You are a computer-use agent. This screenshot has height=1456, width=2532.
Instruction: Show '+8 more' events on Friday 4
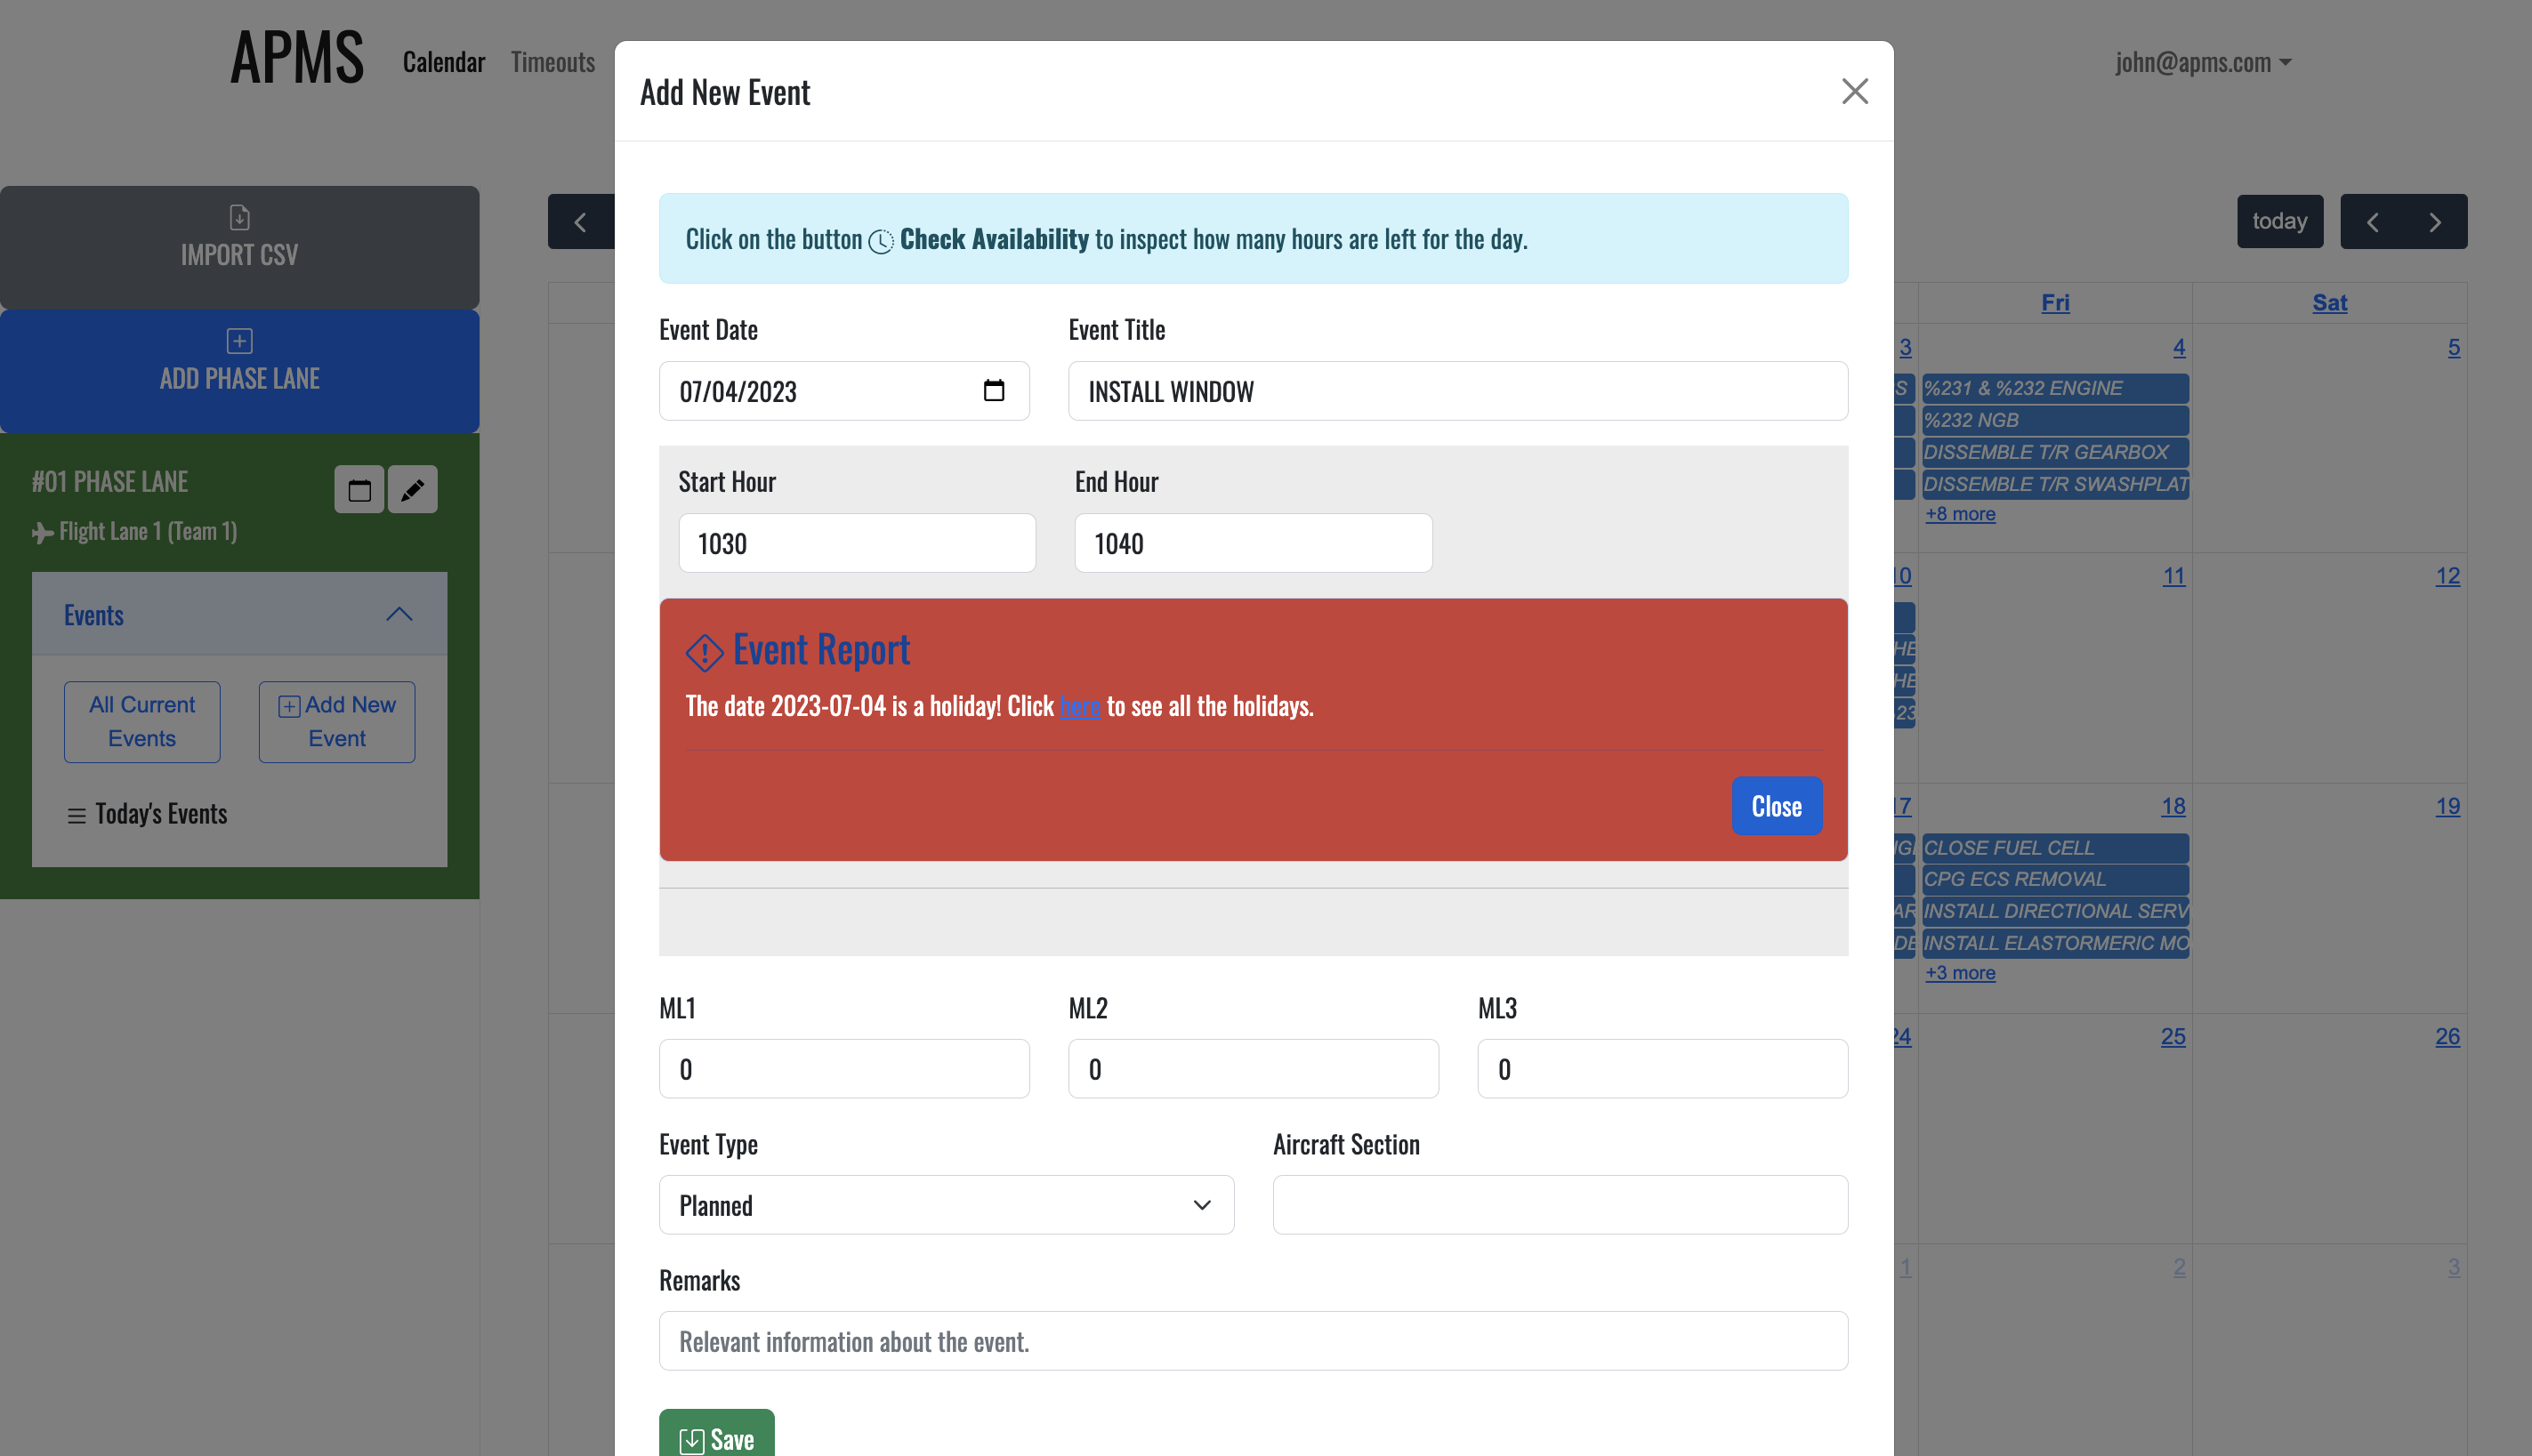[1959, 514]
